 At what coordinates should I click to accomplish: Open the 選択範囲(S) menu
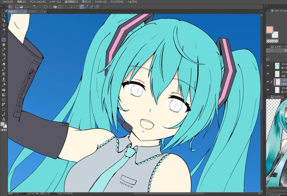click(71, 2)
